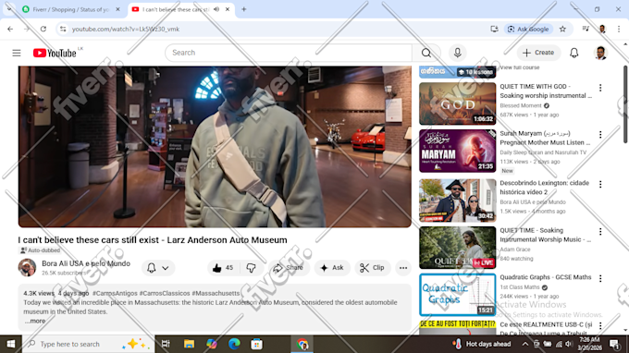Launch Microsoft Edge from the taskbar
629x353 pixels.
pyautogui.click(x=234, y=344)
